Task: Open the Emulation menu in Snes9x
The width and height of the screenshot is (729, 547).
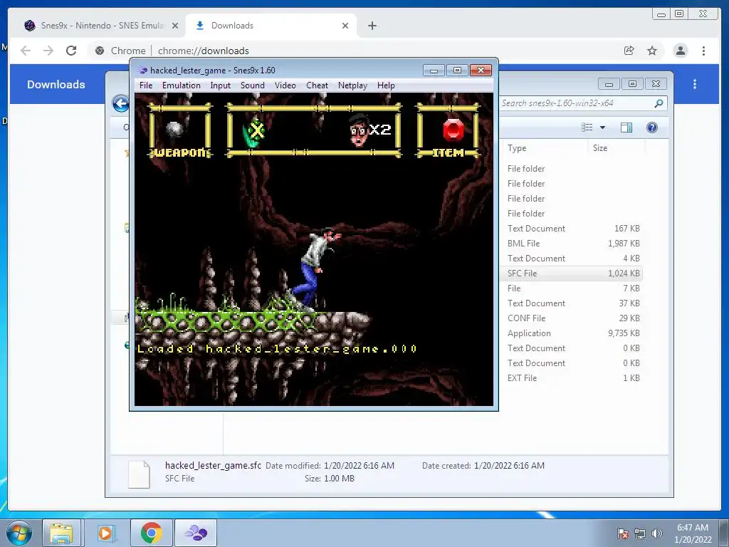Action: point(182,85)
